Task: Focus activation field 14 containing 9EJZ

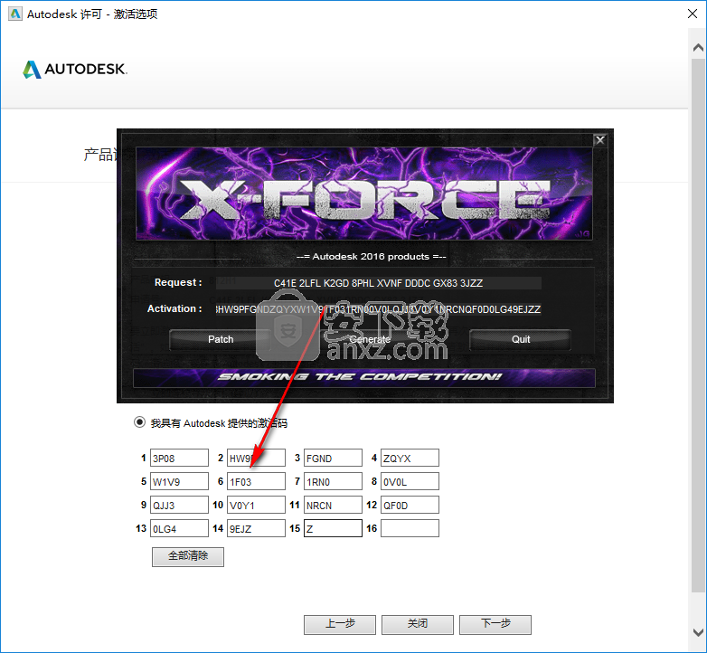Action: pyautogui.click(x=256, y=528)
